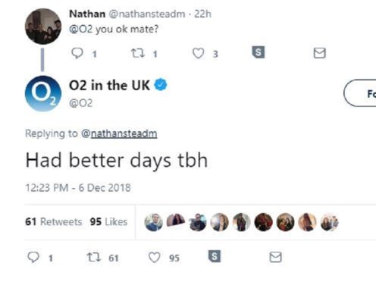Click the Follow button for O2
The width and height of the screenshot is (376, 282).
coord(360,93)
